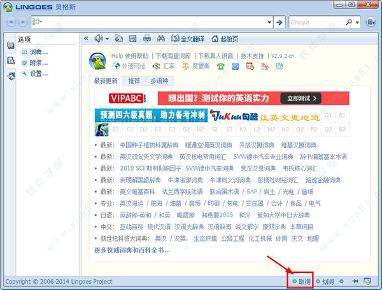
Task: Open 设置... in the options panel
Action: coord(34,74)
